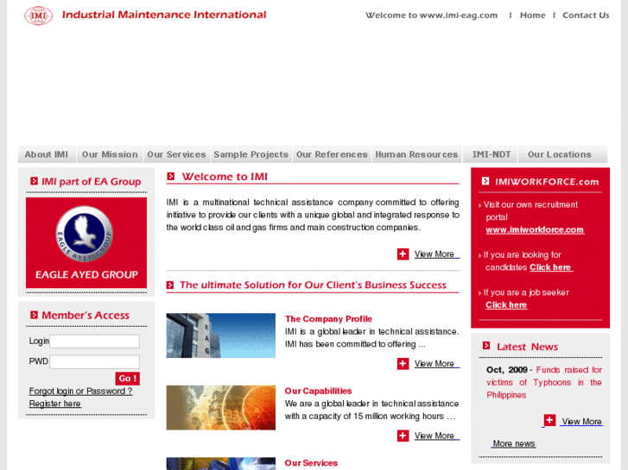Click arrow icon beside The ultimate Solution heading
The width and height of the screenshot is (628, 470).
pos(170,285)
